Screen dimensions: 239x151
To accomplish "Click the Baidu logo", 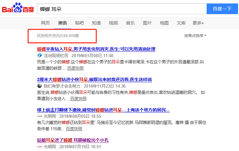I will pos(18,9).
